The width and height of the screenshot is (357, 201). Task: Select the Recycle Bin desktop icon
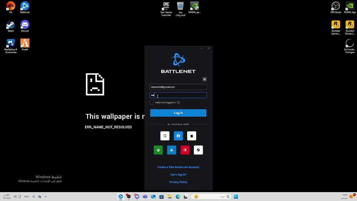[x=180, y=9]
